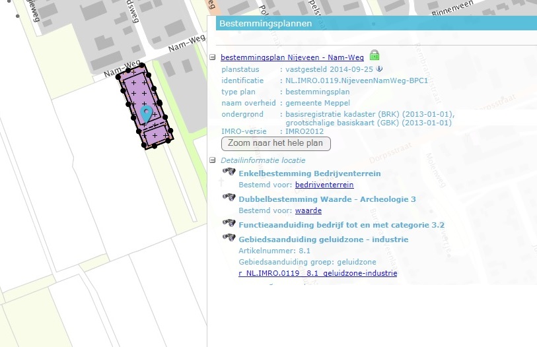Click binoculars icon for Functieaanduiding bedrijf
This screenshot has height=347, width=537.
pyautogui.click(x=229, y=224)
